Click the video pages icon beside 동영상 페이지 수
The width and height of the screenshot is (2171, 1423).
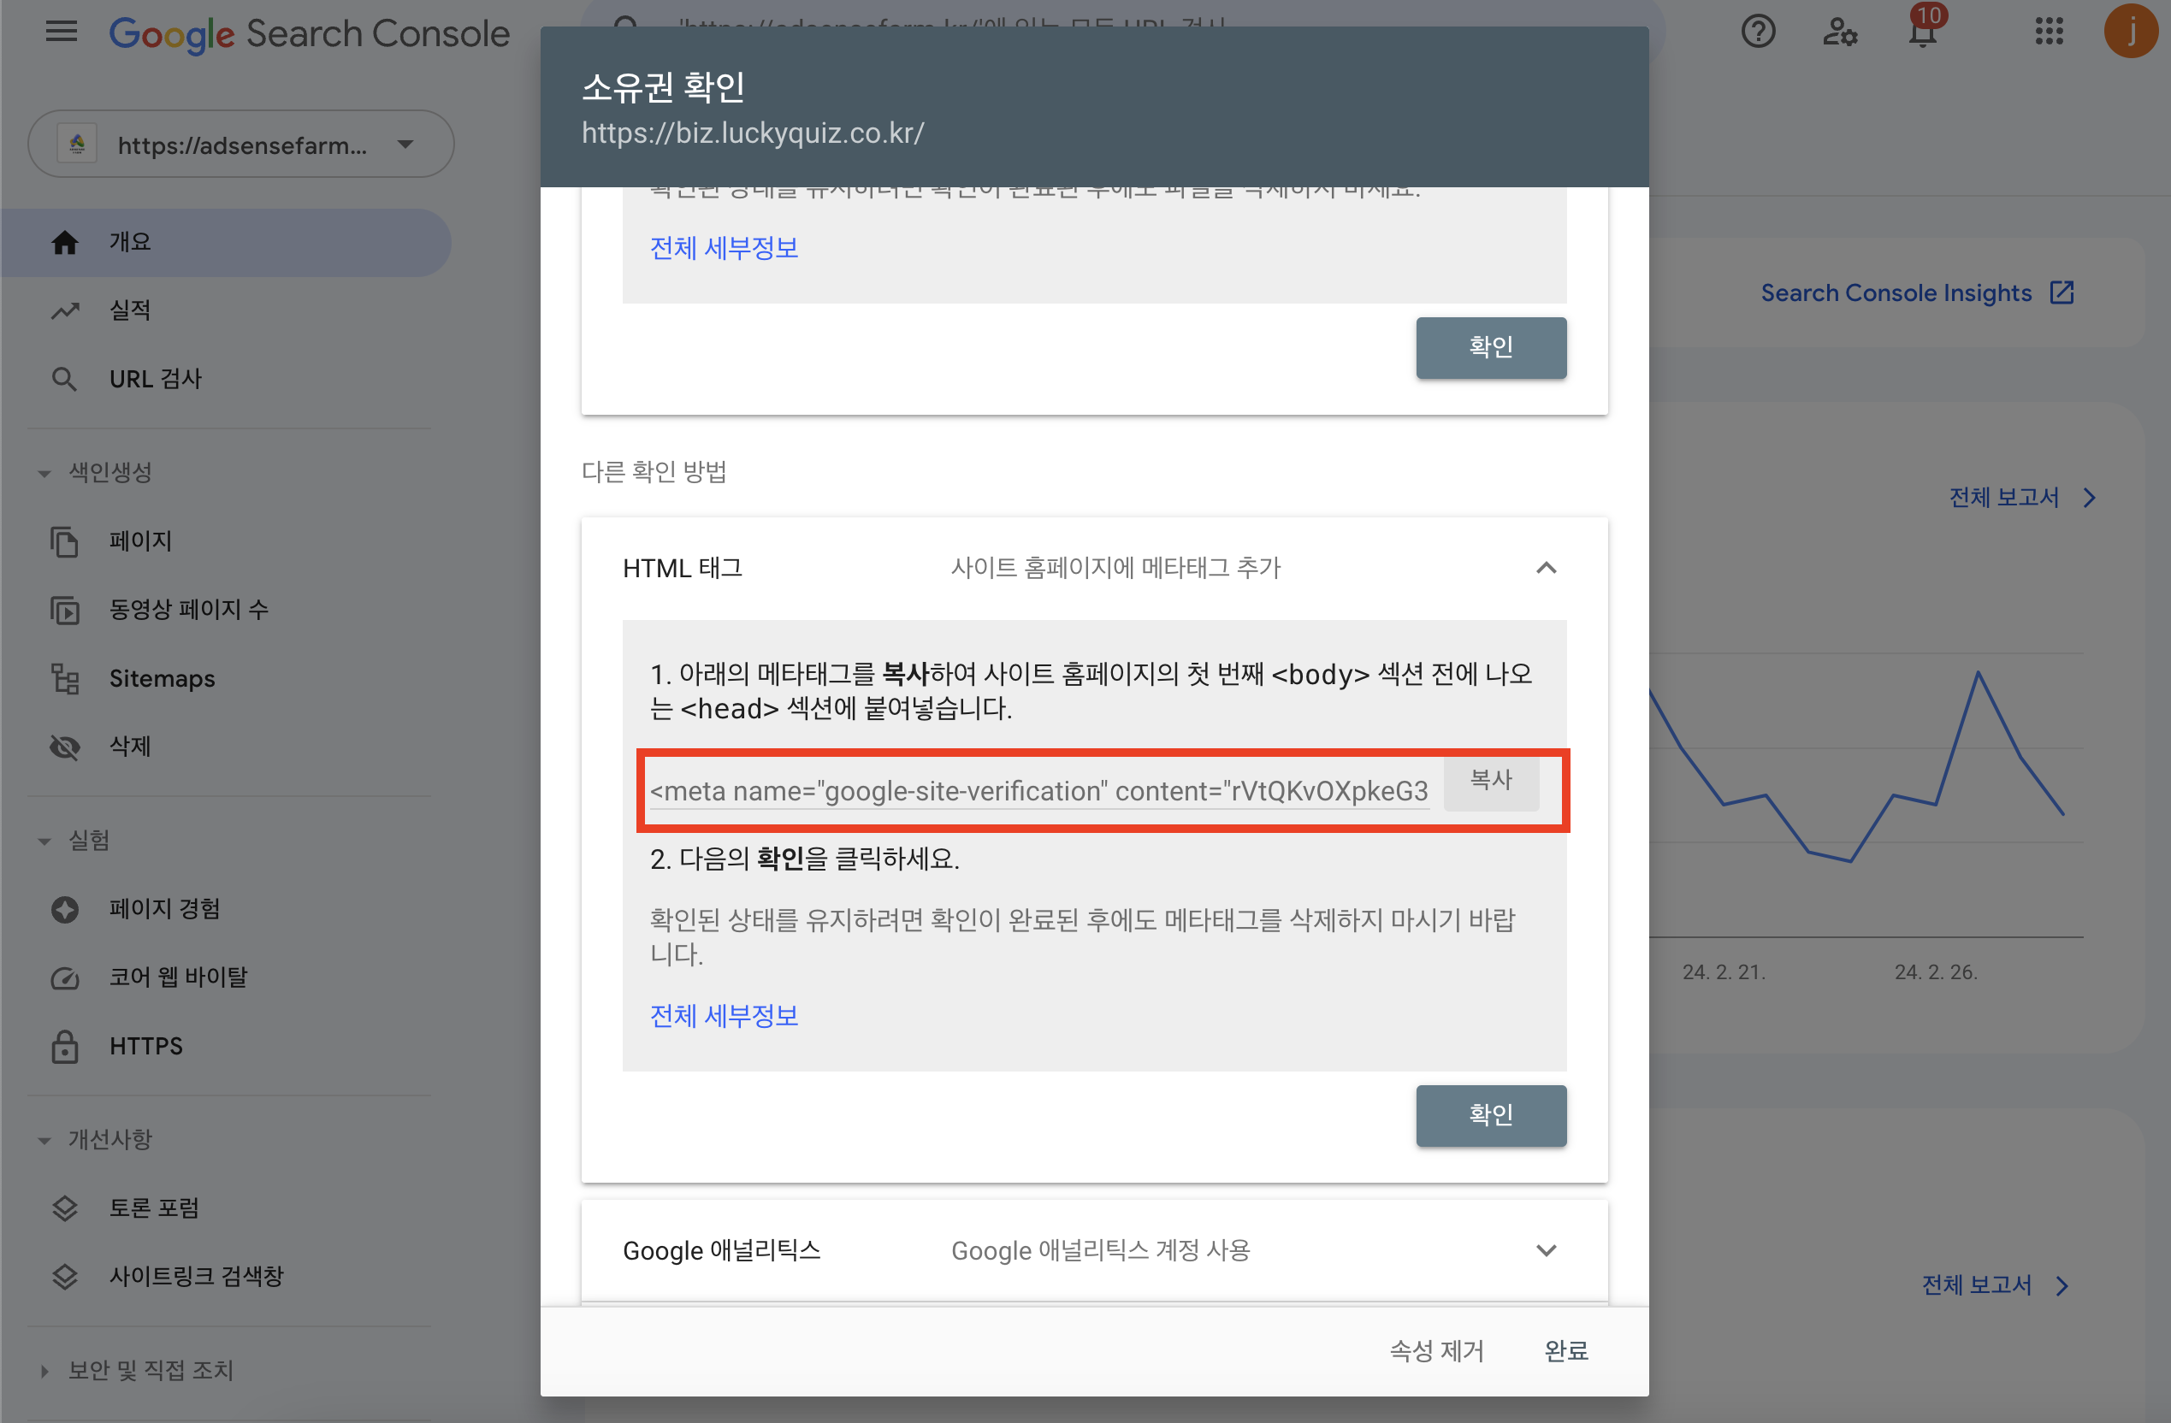point(65,611)
